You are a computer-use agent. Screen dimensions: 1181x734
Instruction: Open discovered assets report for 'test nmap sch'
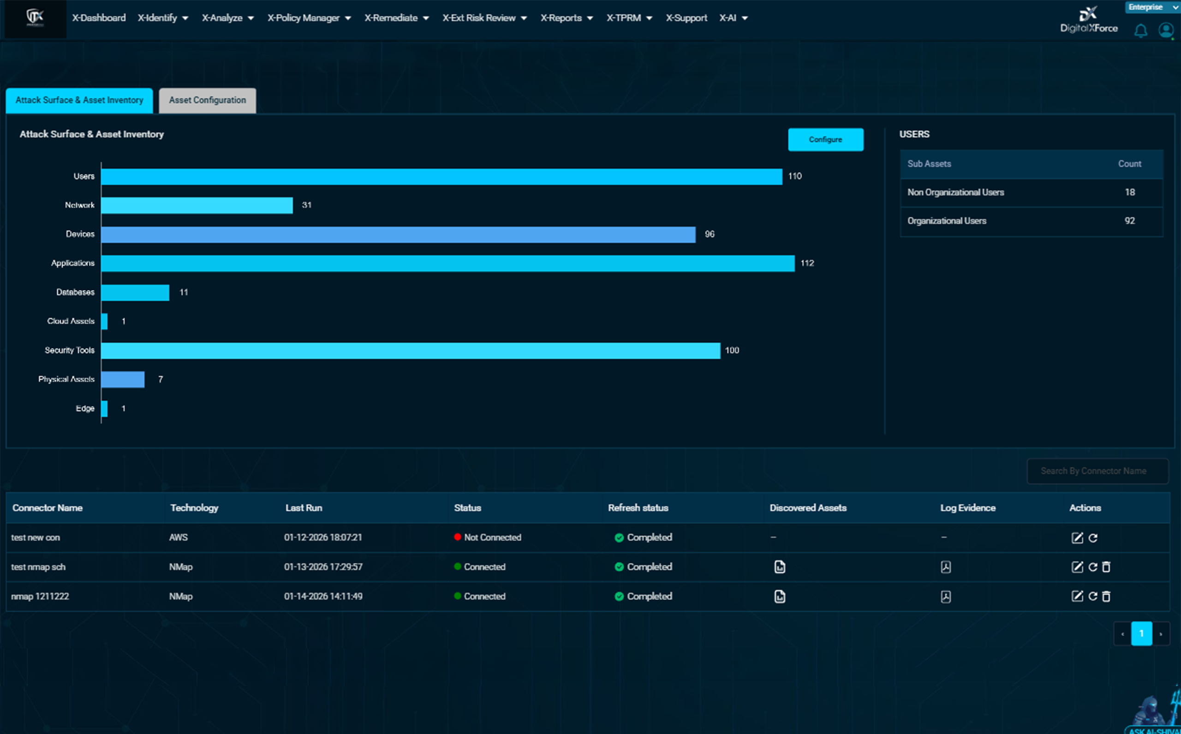(x=780, y=567)
